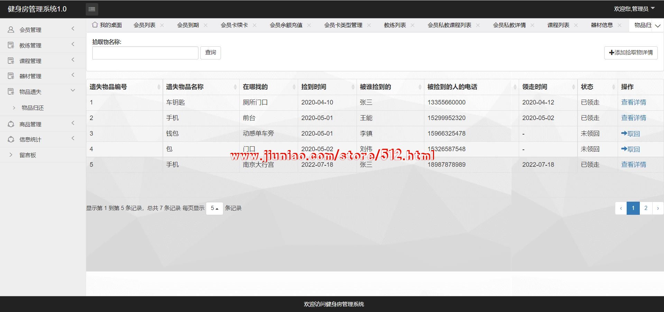Open the 器材信息 tab

click(602, 25)
